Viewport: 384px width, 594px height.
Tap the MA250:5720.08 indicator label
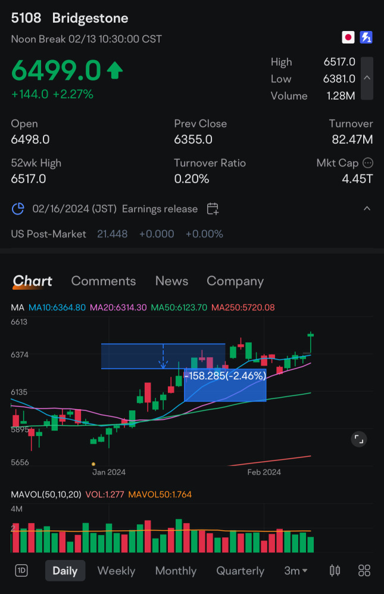pos(243,307)
